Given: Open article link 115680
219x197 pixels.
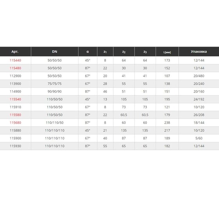Looking at the screenshot, I should pos(15,123).
